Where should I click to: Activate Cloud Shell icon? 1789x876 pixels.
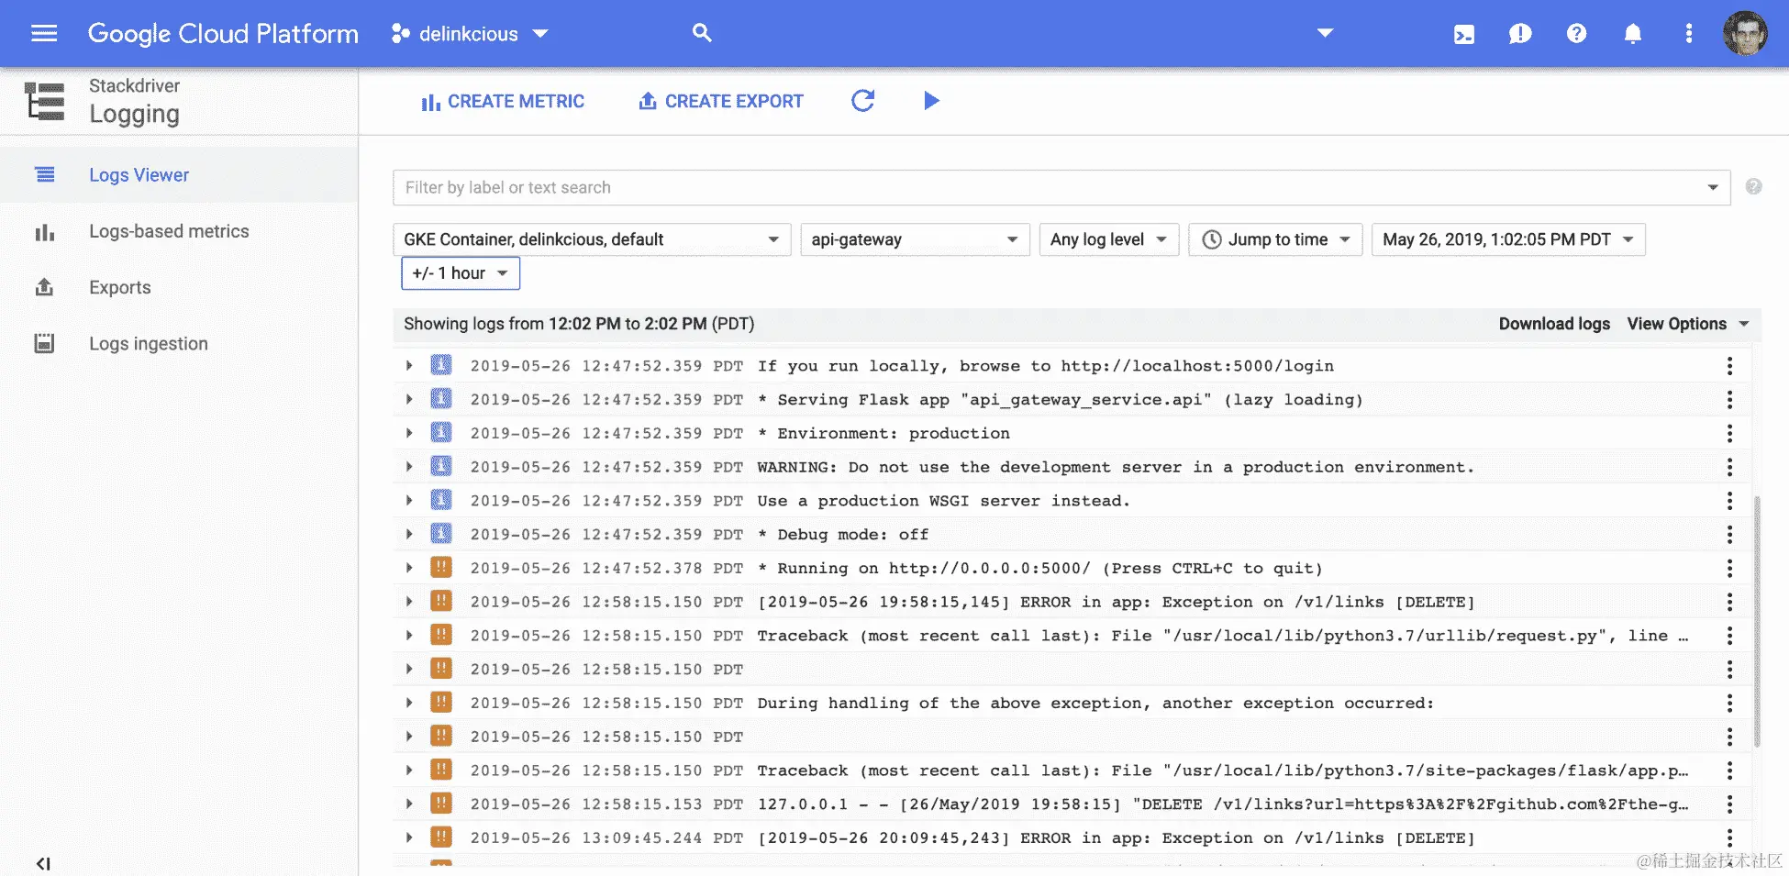click(x=1464, y=34)
